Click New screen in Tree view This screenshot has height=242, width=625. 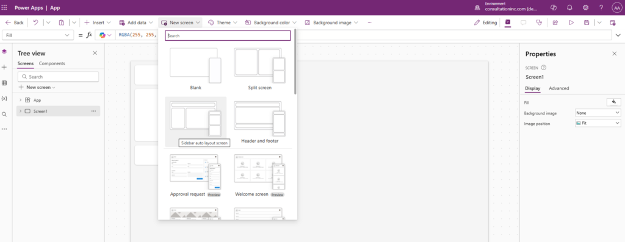(x=37, y=87)
